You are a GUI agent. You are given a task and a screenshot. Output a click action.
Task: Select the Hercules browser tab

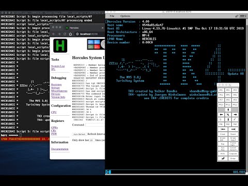[84, 28]
